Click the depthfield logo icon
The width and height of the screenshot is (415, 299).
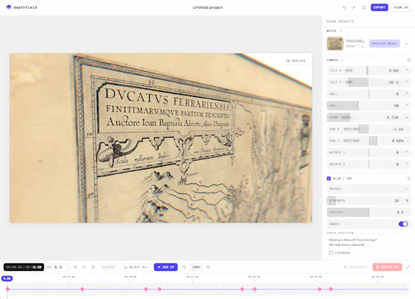pos(9,7)
